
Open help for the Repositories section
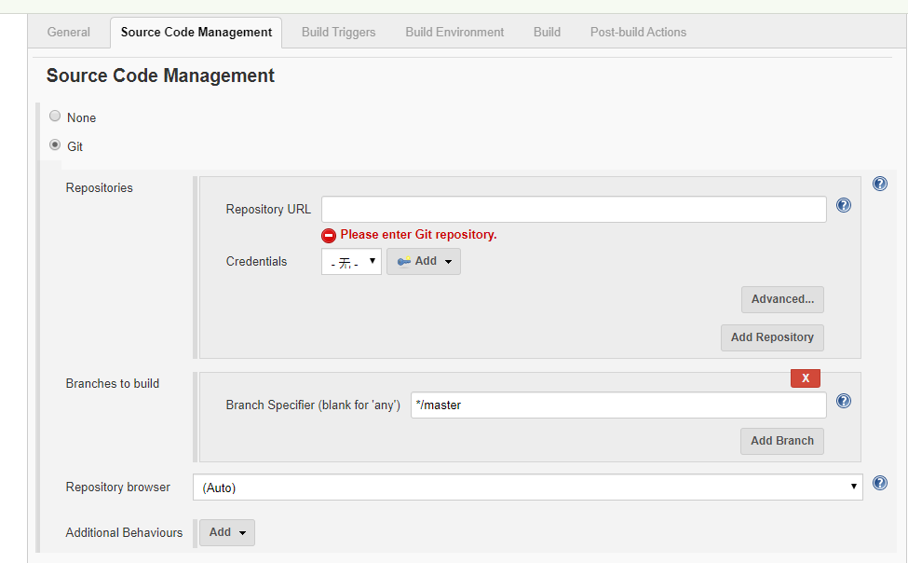(880, 184)
